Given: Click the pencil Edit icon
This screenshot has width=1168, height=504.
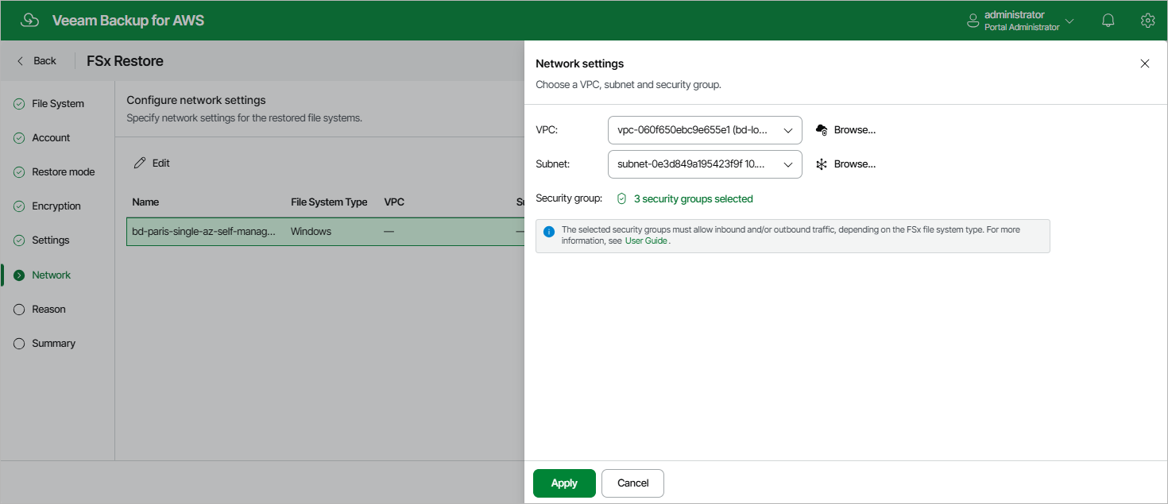Looking at the screenshot, I should tap(140, 163).
